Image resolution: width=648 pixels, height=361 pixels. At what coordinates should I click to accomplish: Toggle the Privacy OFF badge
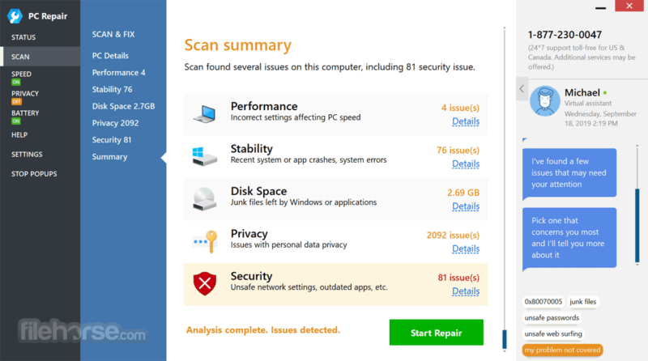pyautogui.click(x=16, y=102)
